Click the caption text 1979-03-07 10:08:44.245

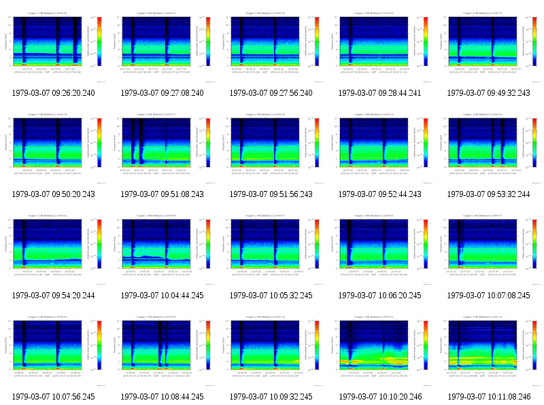(x=162, y=397)
